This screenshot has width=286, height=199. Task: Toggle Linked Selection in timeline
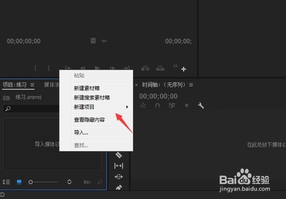tap(172, 105)
